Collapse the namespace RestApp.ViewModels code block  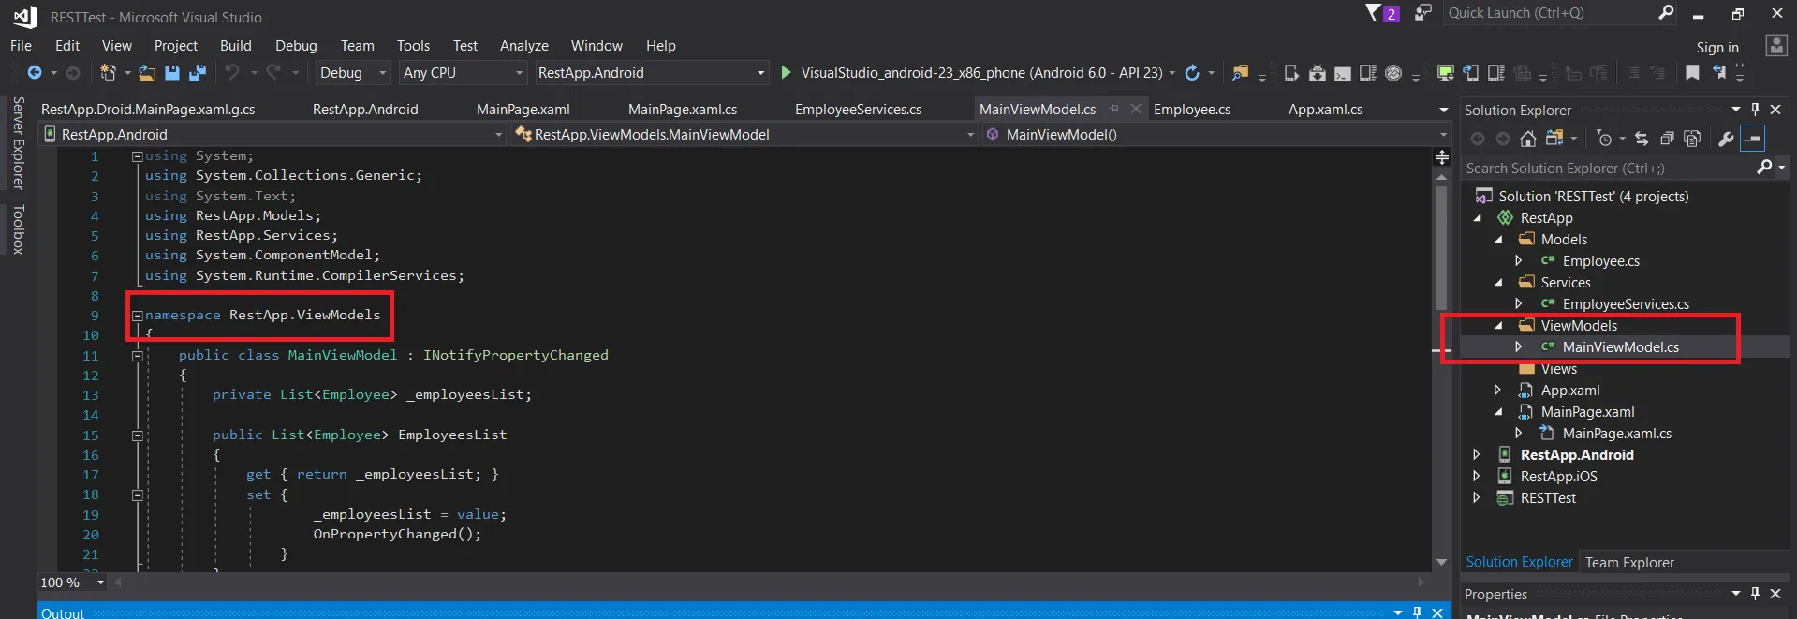click(137, 316)
